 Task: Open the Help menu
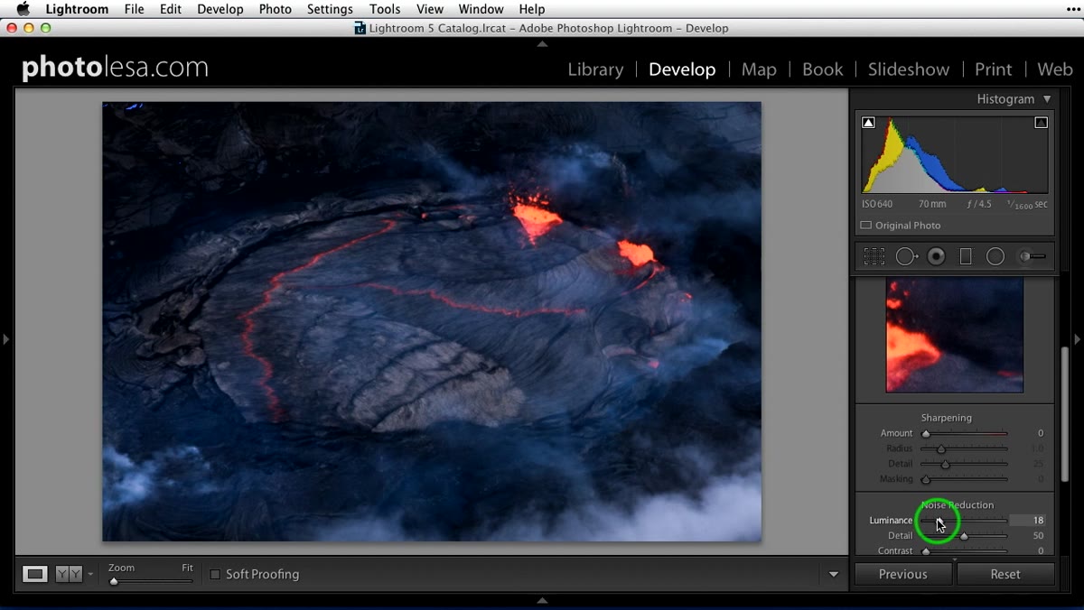pos(532,9)
